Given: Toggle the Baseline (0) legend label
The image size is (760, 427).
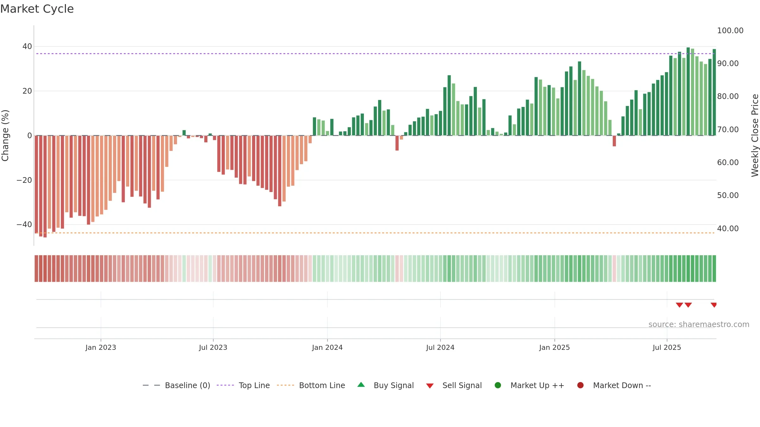Looking at the screenshot, I should pyautogui.click(x=187, y=385).
